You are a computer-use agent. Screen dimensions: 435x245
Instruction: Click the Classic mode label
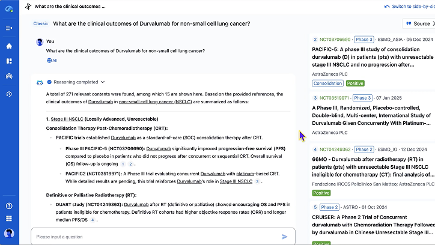40,23
